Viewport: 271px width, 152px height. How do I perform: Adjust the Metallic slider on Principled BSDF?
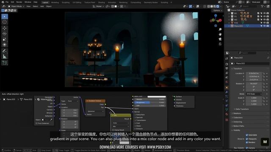click(x=150, y=100)
